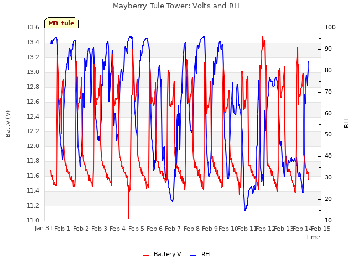Screen dimensions: 354x265
Task: Click the Feb 11 date tick
Action: coord(247,229)
